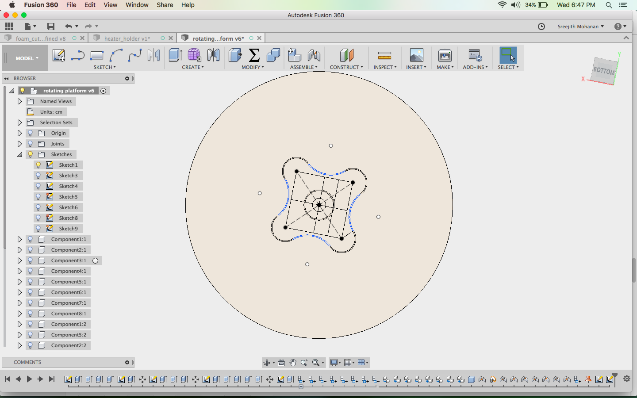Select the Rectangle sketch tool

pyautogui.click(x=97, y=55)
